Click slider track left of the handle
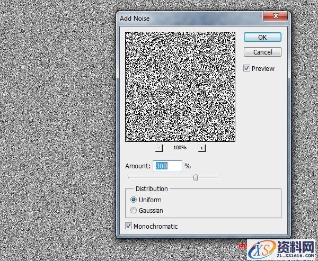318x261 pixels. [x=159, y=177]
